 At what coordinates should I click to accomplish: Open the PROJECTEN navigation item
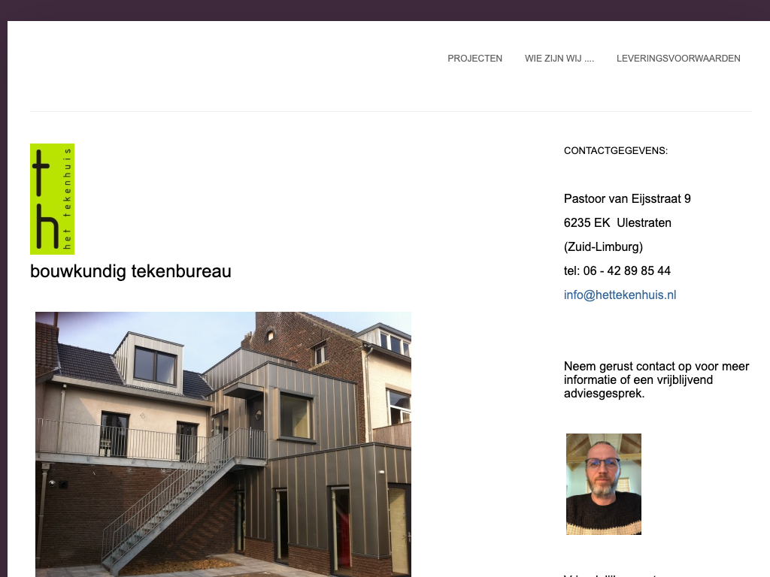pos(474,59)
